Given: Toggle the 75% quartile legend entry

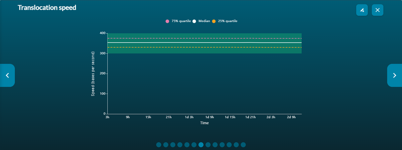Looking at the screenshot, I should coord(178,21).
